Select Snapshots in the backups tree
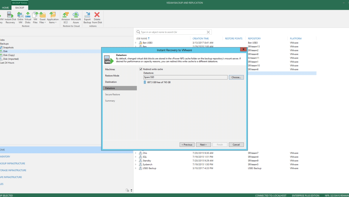 click(x=8, y=48)
